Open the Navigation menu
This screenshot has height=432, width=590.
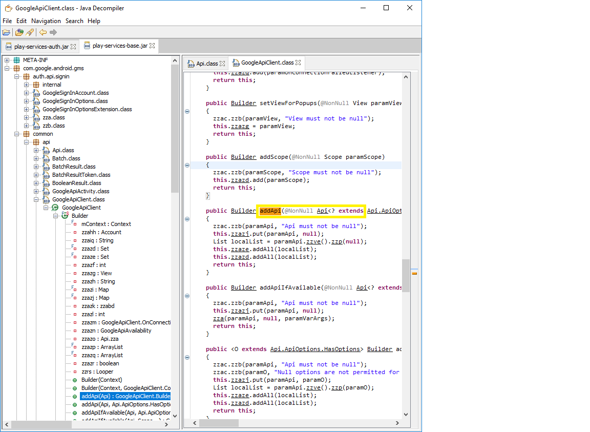pyautogui.click(x=46, y=21)
